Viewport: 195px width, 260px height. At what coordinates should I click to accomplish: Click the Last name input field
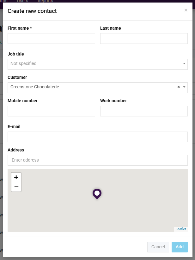click(x=144, y=38)
